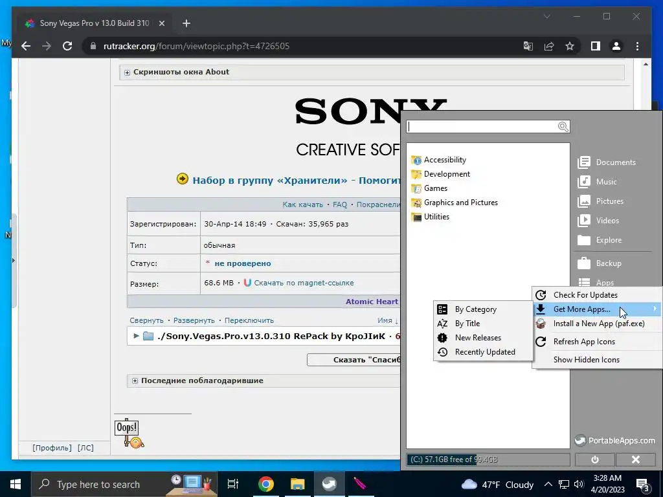Open a new Chrome tab
Screen dimensions: 663x497
[186, 23]
